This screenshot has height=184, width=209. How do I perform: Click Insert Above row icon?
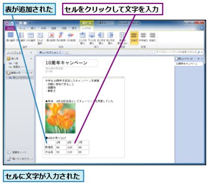click(83, 38)
